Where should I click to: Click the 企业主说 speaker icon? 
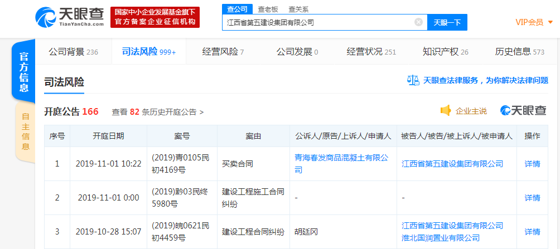coord(445,111)
